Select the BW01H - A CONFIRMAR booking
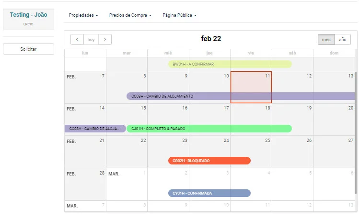This screenshot has height=218, width=359. 230,64
